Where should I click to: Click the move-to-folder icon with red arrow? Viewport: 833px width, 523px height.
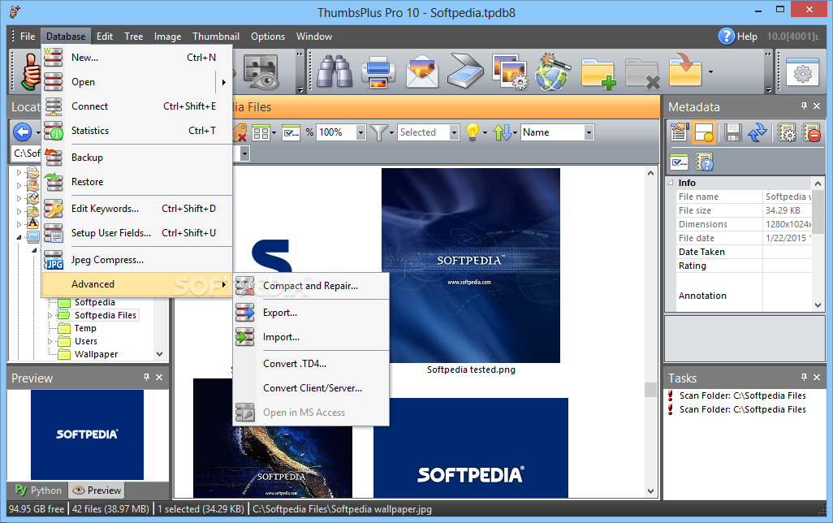coord(685,70)
